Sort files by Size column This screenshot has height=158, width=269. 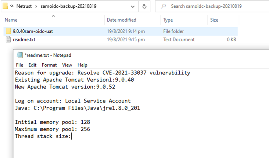[214, 20]
